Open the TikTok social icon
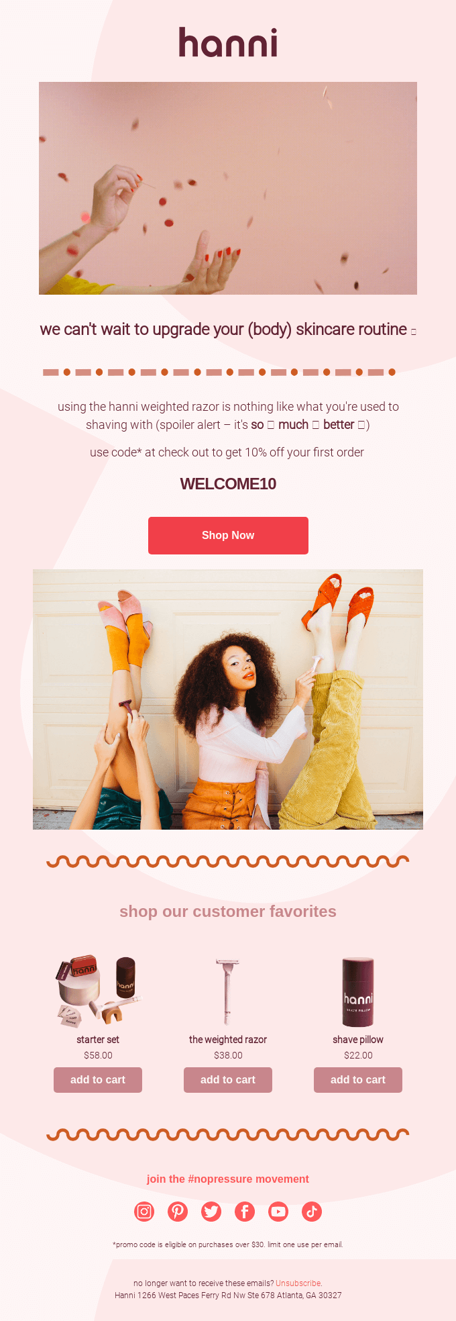 (x=312, y=1212)
